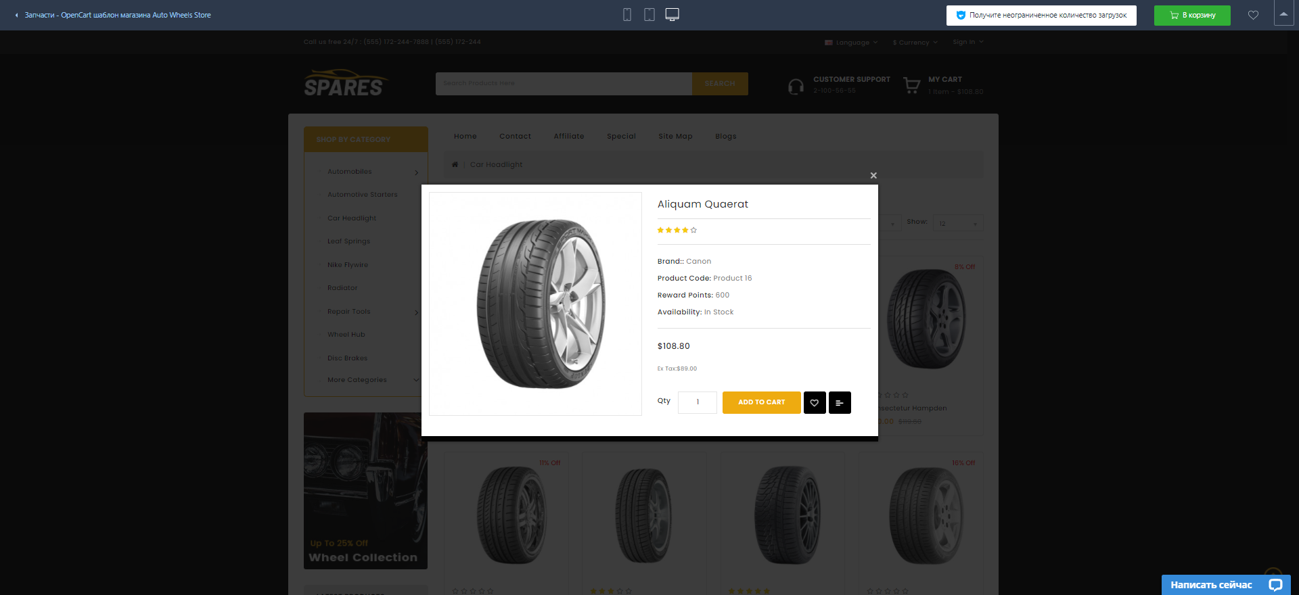Viewport: 1299px width, 595px height.
Task: Click the compare product icon in popup
Action: 840,402
